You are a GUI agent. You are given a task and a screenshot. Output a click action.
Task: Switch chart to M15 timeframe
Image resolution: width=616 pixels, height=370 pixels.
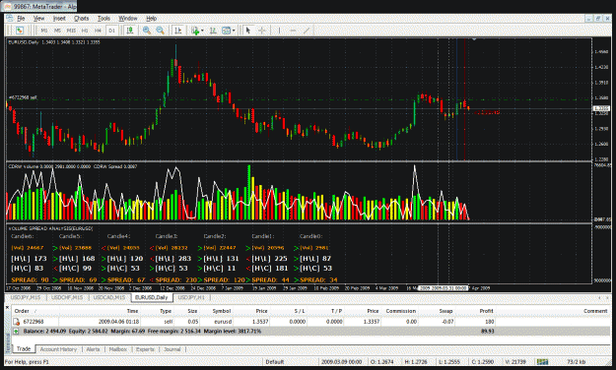[71, 31]
